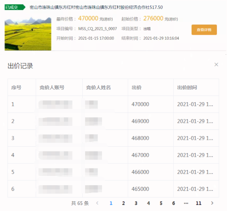Click the project number MSS_CQ_2021_S_0007
Image resolution: width=227 pixels, height=211 pixels.
point(98,29)
